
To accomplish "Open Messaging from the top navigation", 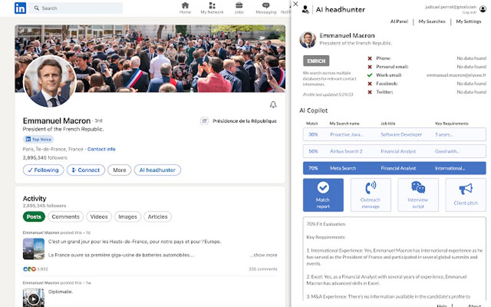I will [265, 8].
